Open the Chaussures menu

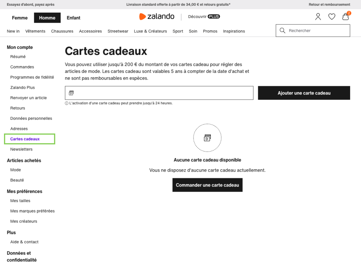click(x=62, y=31)
